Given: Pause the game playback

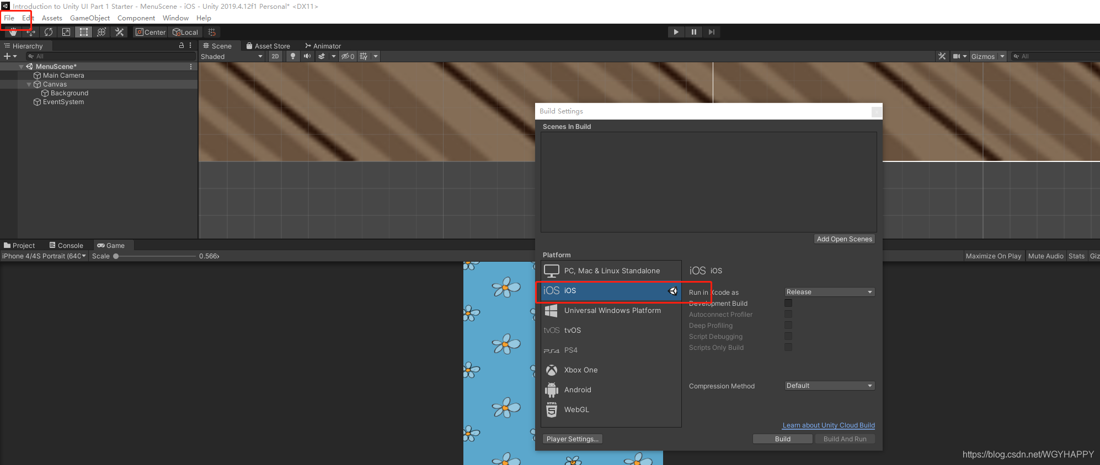Looking at the screenshot, I should tap(693, 32).
